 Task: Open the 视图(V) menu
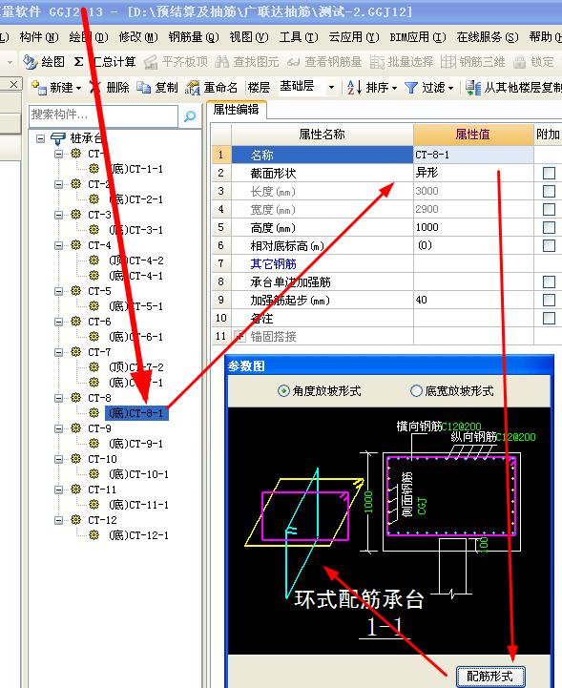pos(249,37)
